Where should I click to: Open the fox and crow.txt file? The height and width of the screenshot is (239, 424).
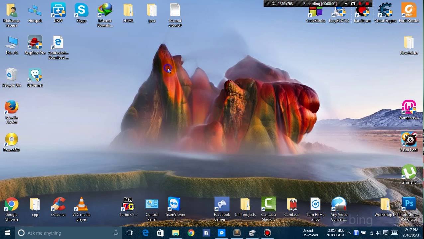[x=175, y=15]
